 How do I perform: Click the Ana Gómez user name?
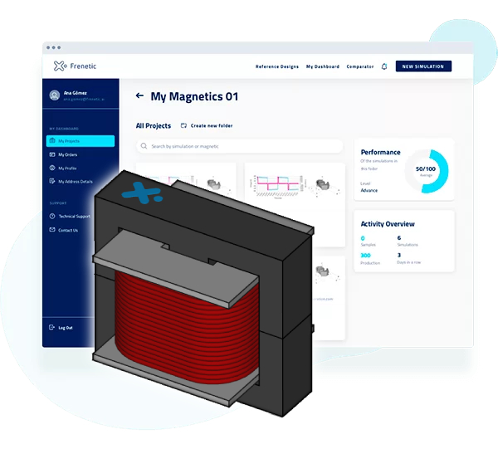[x=76, y=93]
